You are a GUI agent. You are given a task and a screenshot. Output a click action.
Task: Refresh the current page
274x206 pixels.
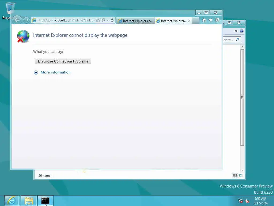[x=112, y=20]
